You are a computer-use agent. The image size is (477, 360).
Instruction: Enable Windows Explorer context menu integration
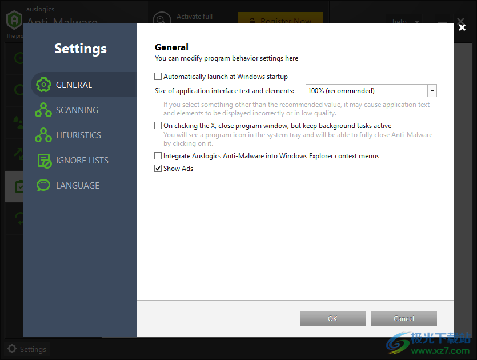[x=158, y=156]
